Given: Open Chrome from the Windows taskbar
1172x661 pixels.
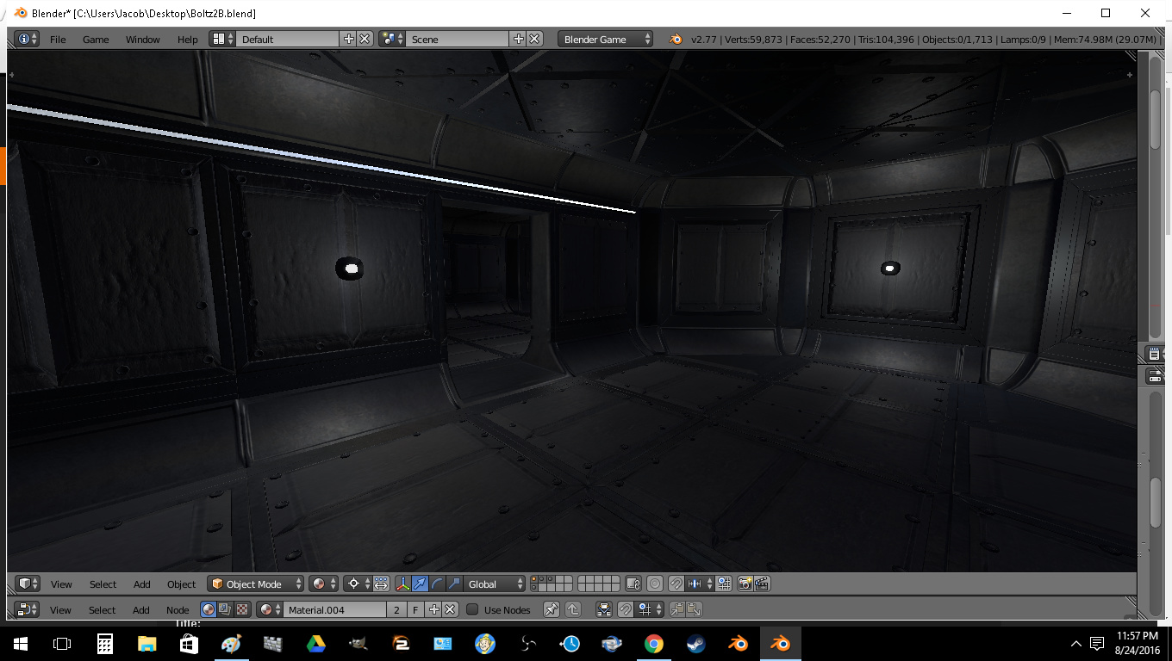Looking at the screenshot, I should pyautogui.click(x=654, y=643).
